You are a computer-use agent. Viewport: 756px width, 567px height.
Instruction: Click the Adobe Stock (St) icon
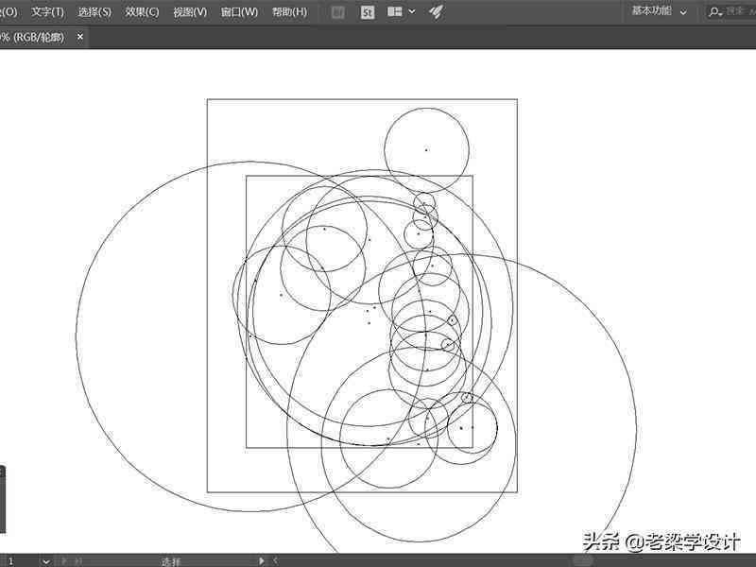(x=368, y=12)
